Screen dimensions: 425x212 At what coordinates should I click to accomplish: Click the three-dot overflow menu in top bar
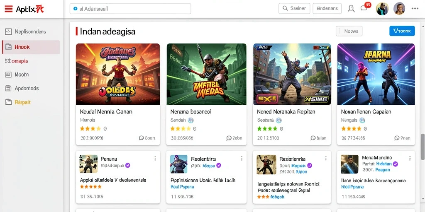(x=415, y=9)
